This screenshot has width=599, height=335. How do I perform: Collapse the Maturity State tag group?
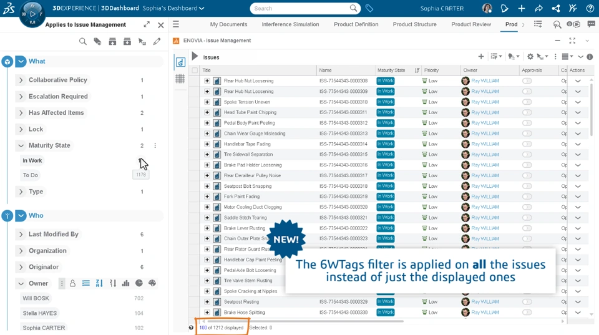(21, 145)
